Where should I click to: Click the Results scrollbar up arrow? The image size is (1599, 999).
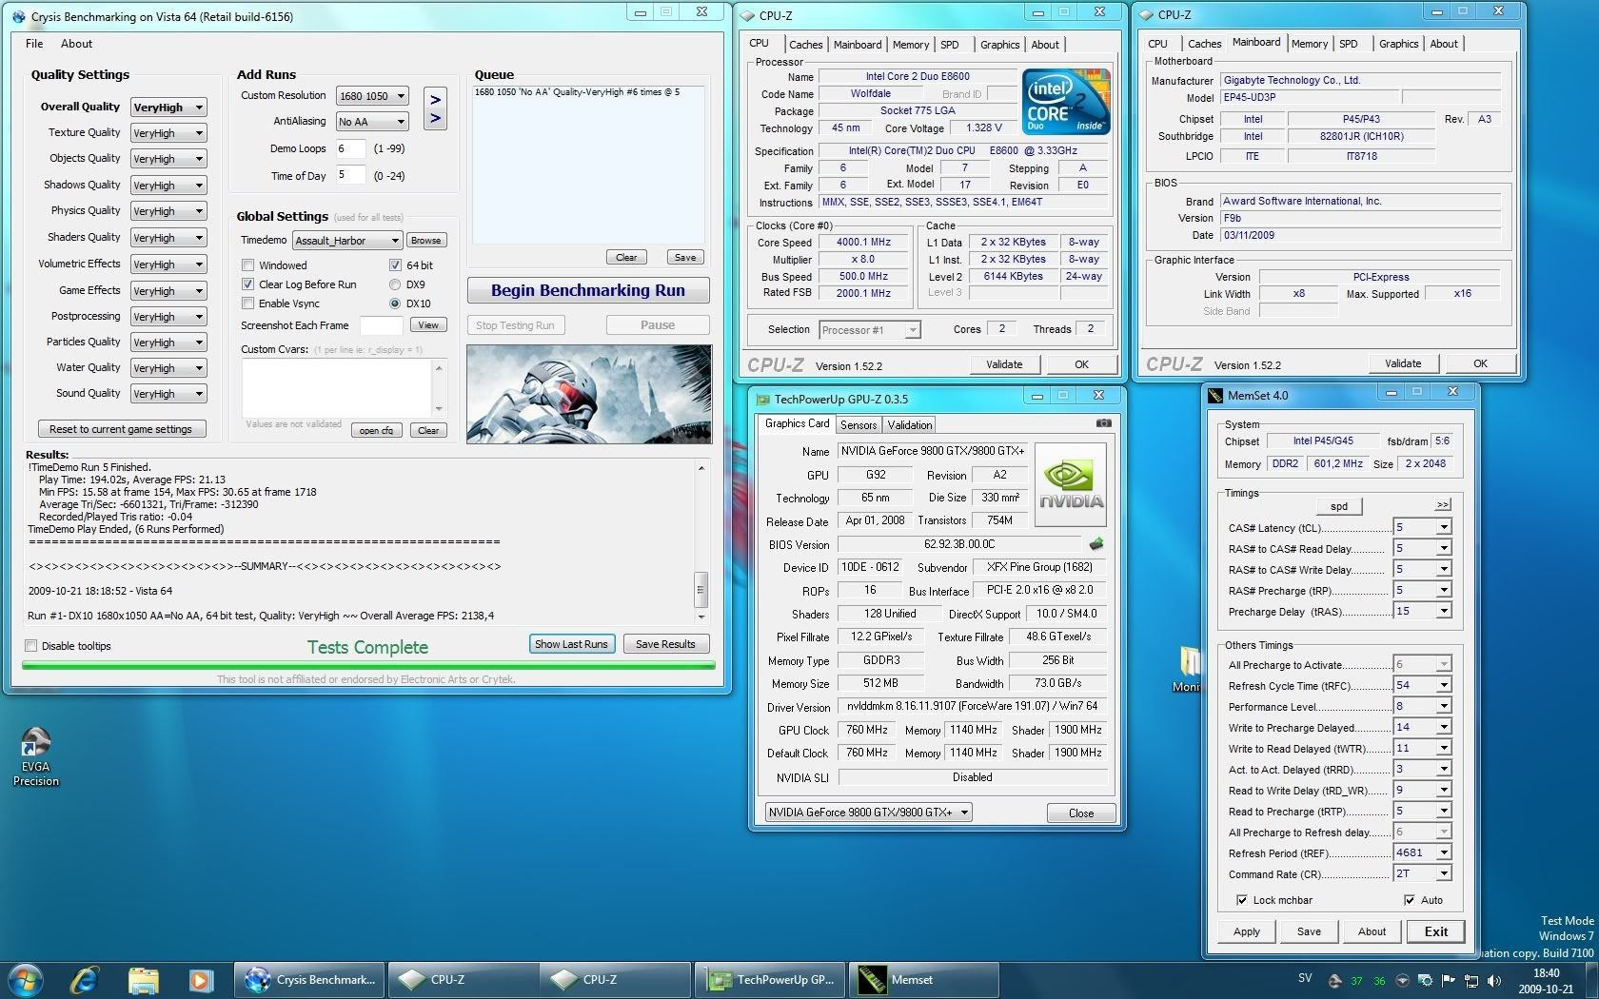701,468
